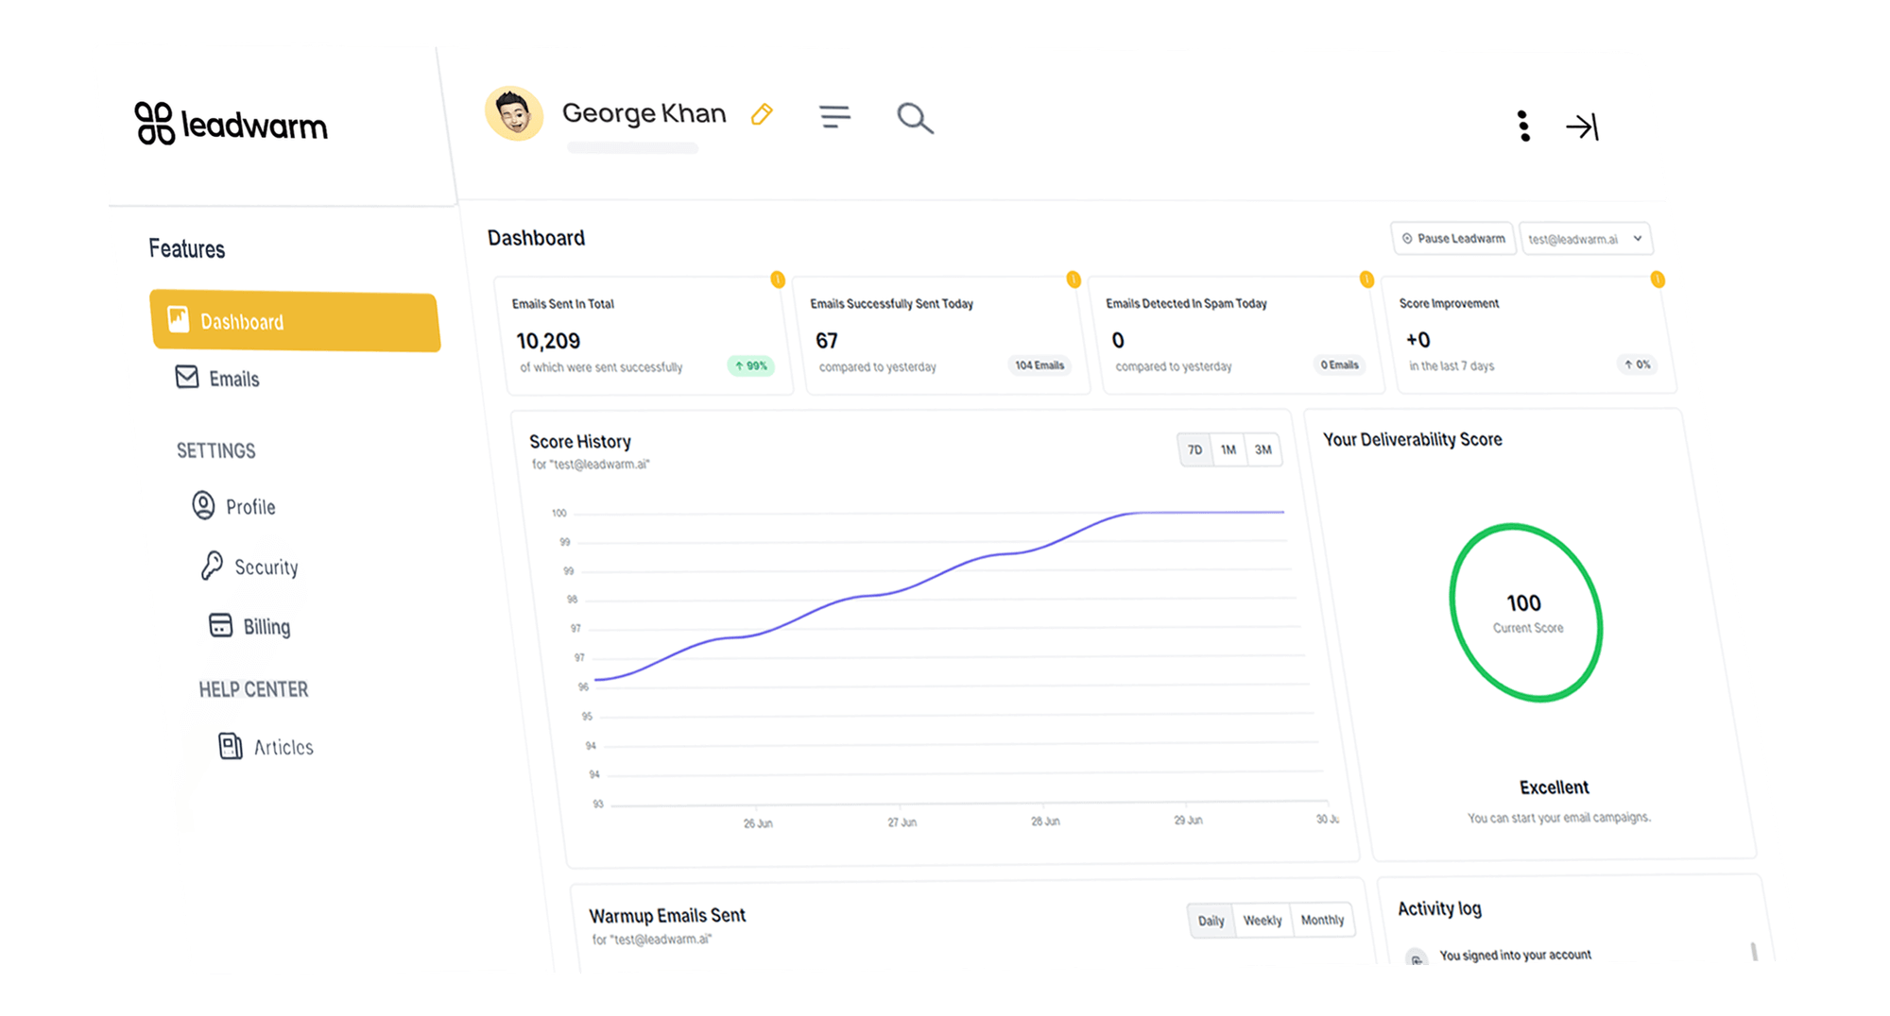This screenshot has width=1890, height=1016.
Task: Click the George Khan avatar picture
Action: [x=514, y=114]
